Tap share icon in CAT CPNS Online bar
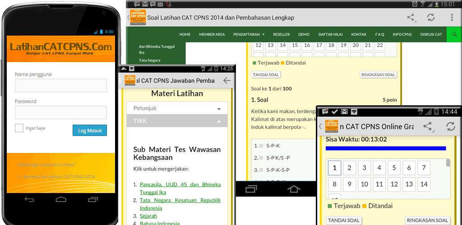This screenshot has height=225, width=462. pyautogui.click(x=428, y=126)
